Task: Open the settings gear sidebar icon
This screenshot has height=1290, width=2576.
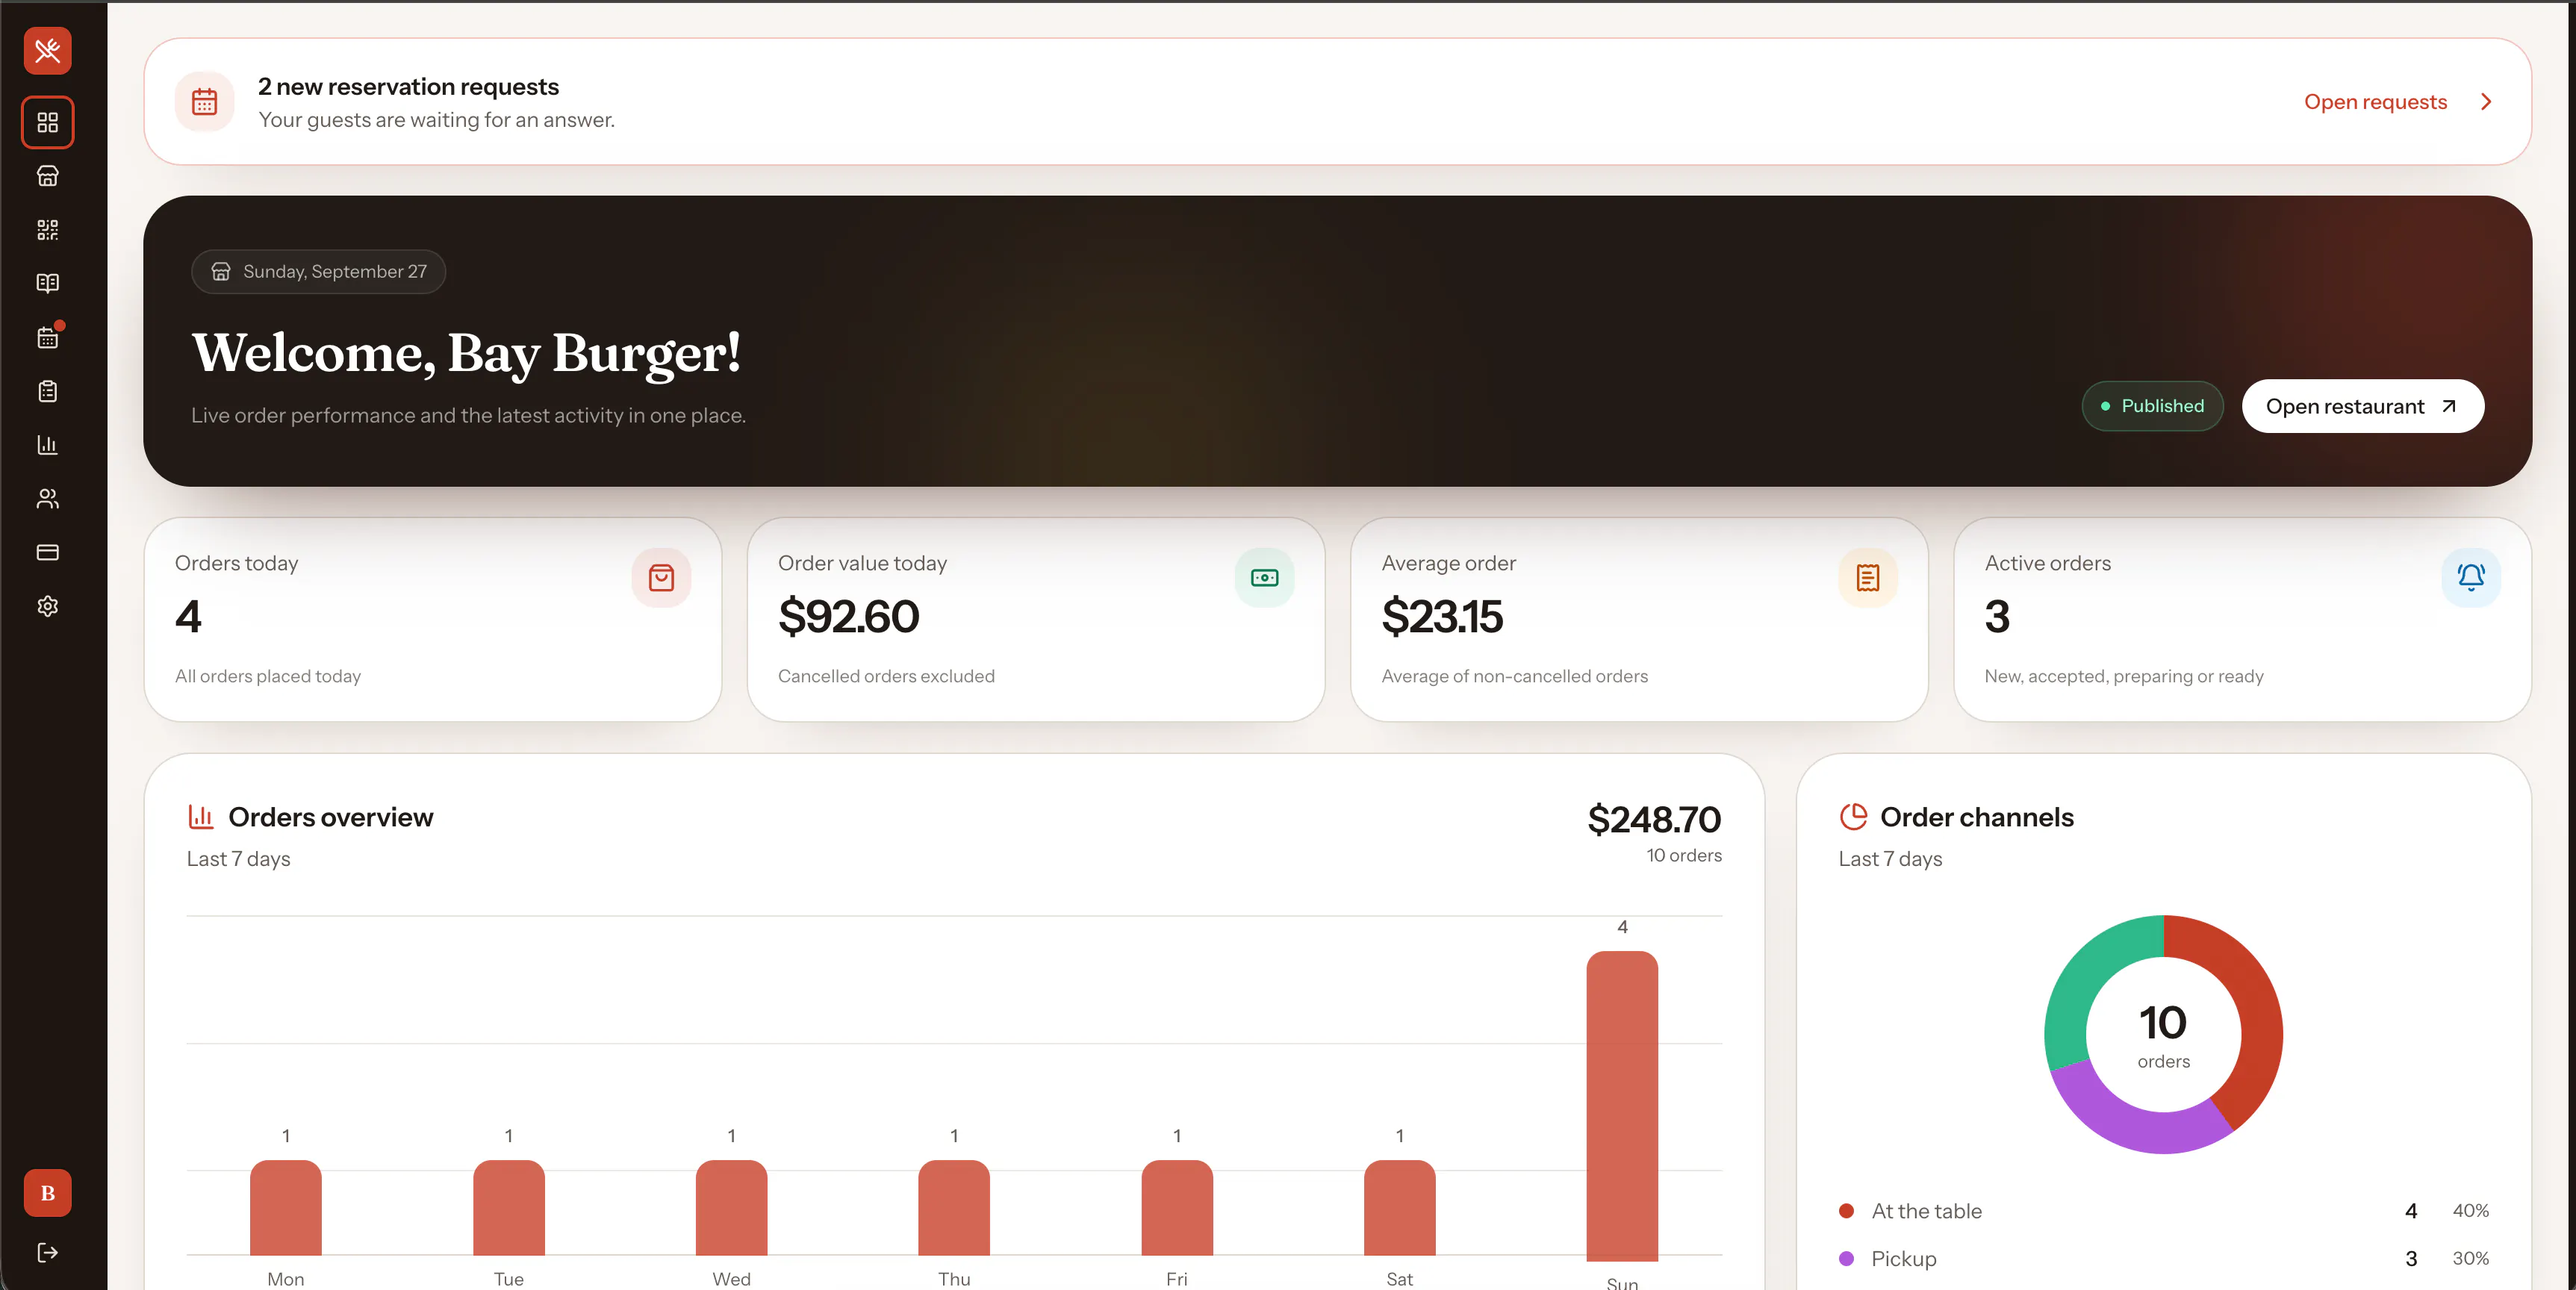Action: 47,606
